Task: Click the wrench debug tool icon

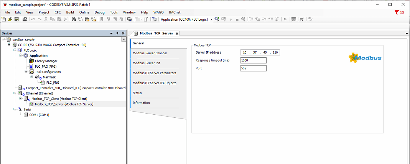Action: 243,19
